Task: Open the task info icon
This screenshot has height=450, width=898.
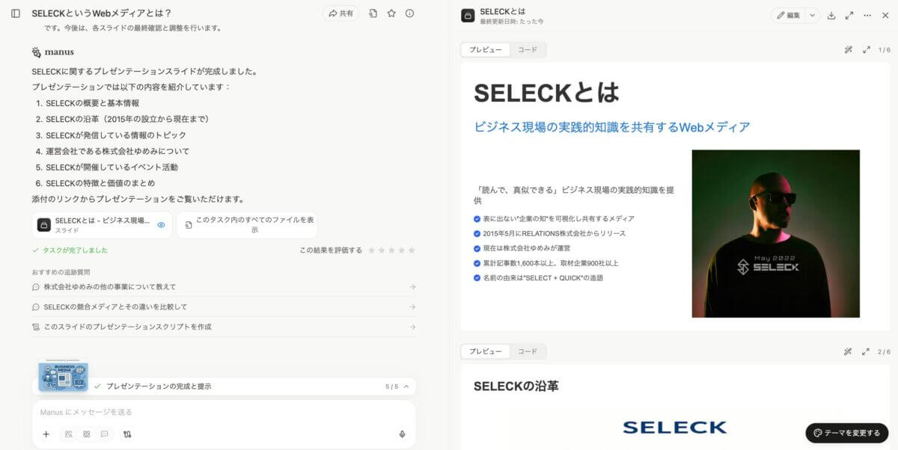Action: pyautogui.click(x=409, y=13)
